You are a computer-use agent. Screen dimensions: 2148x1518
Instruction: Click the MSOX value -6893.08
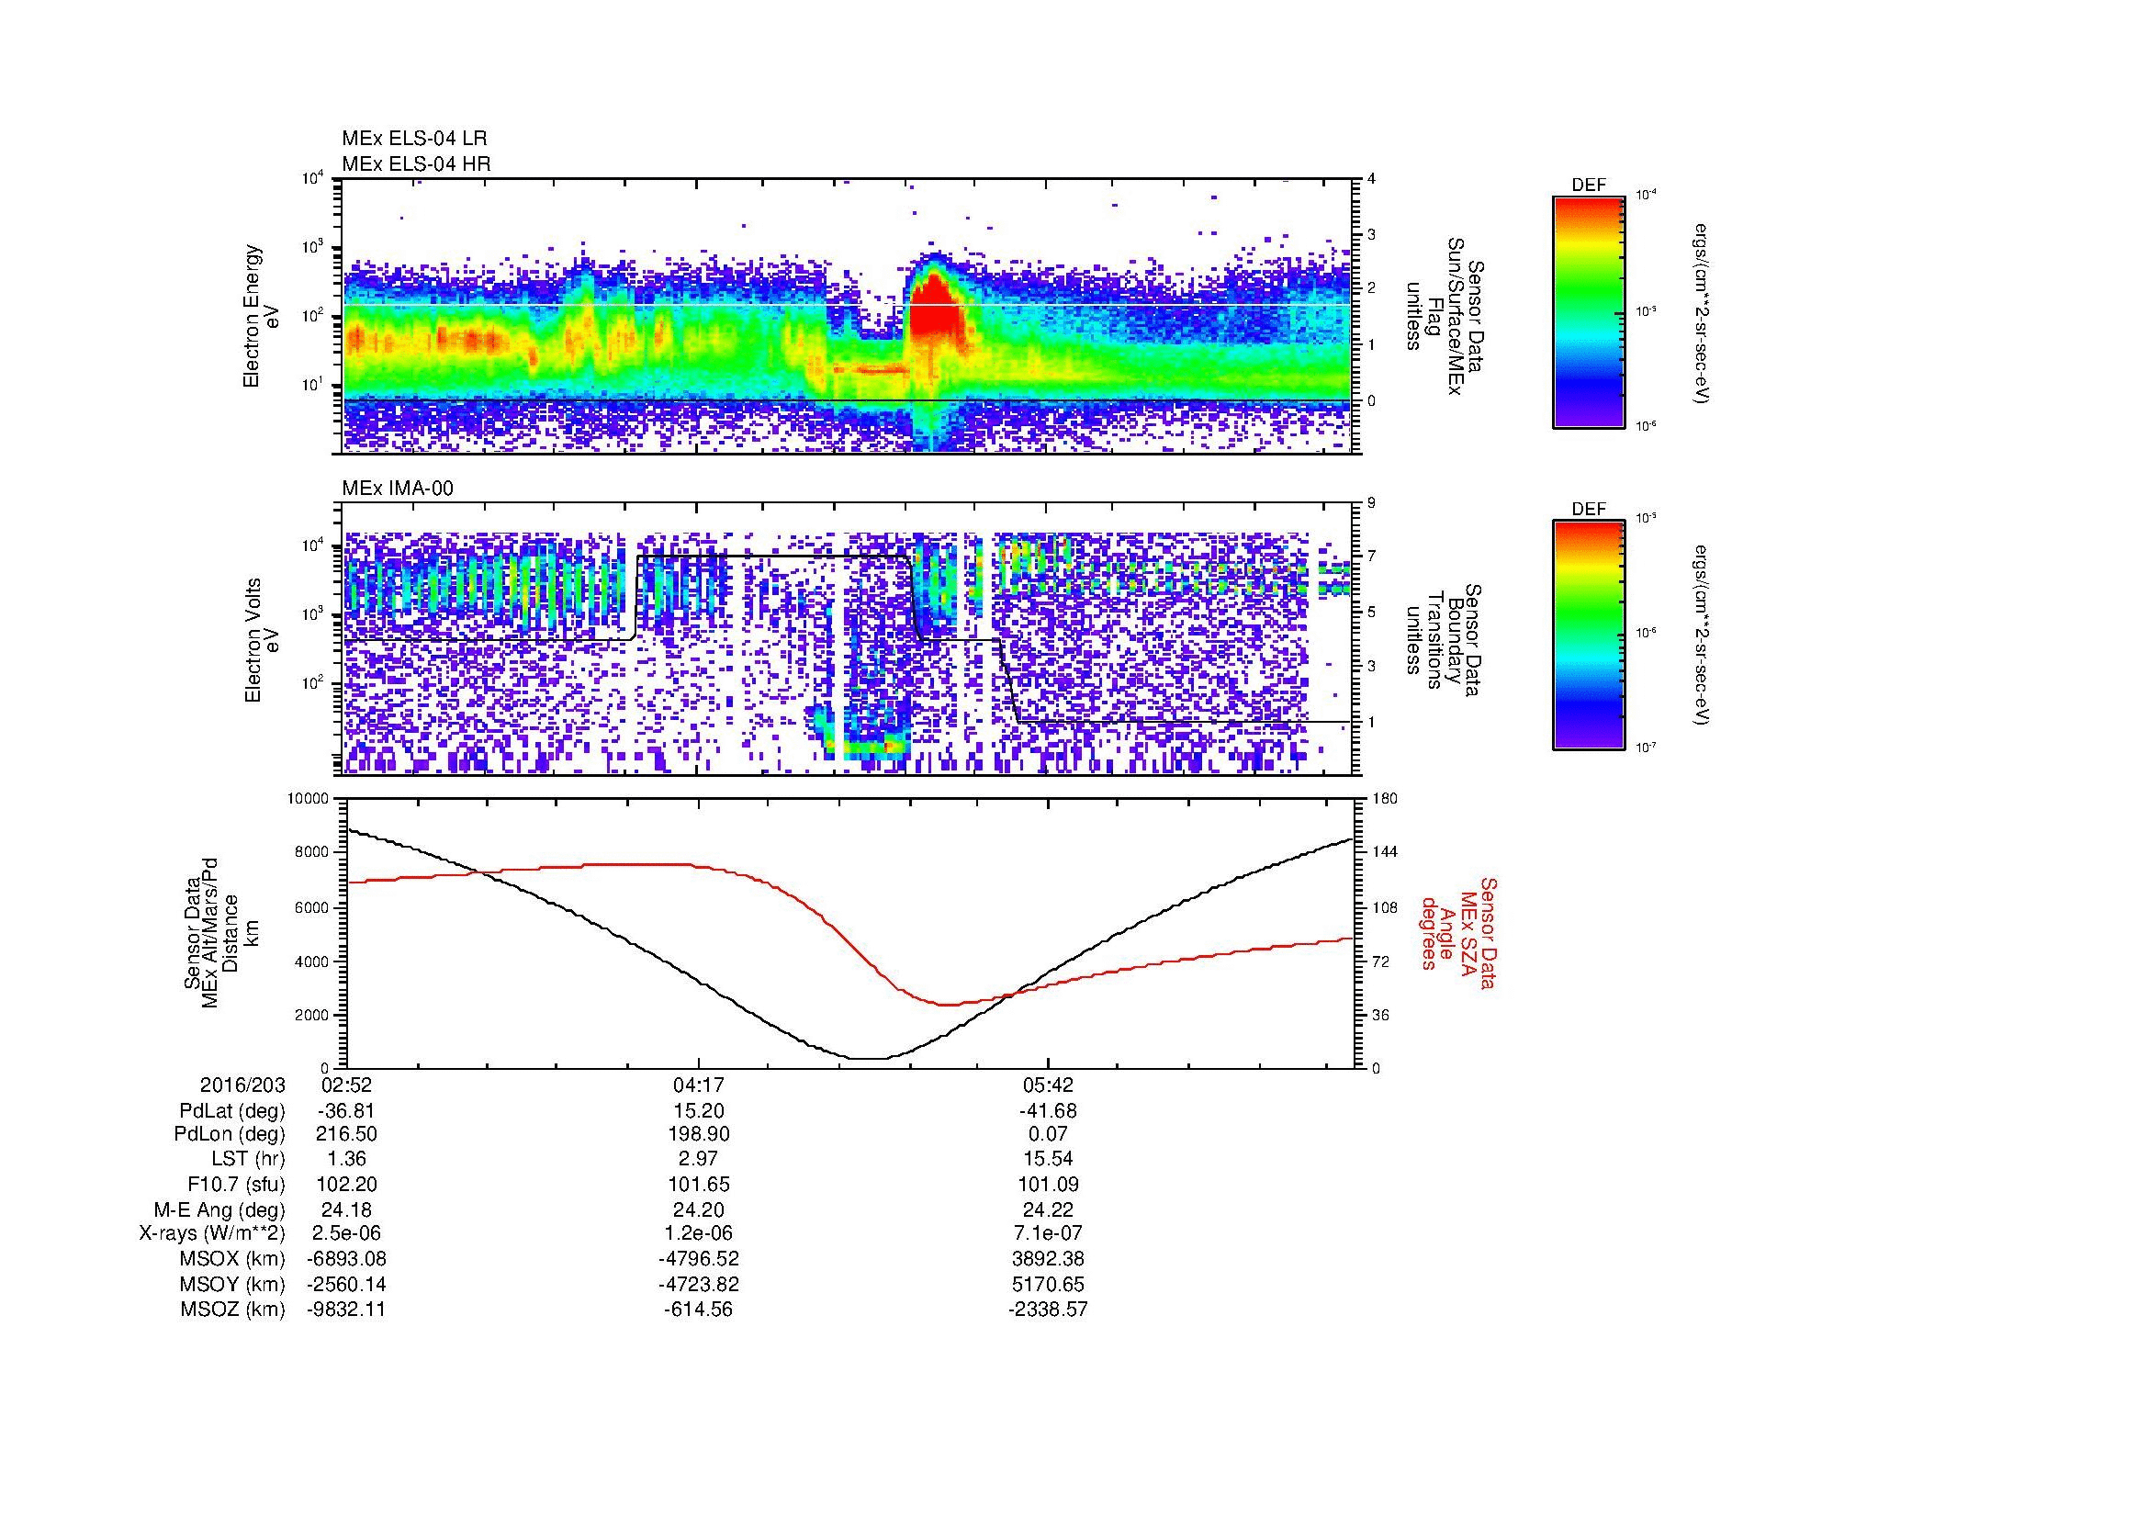click(347, 1259)
